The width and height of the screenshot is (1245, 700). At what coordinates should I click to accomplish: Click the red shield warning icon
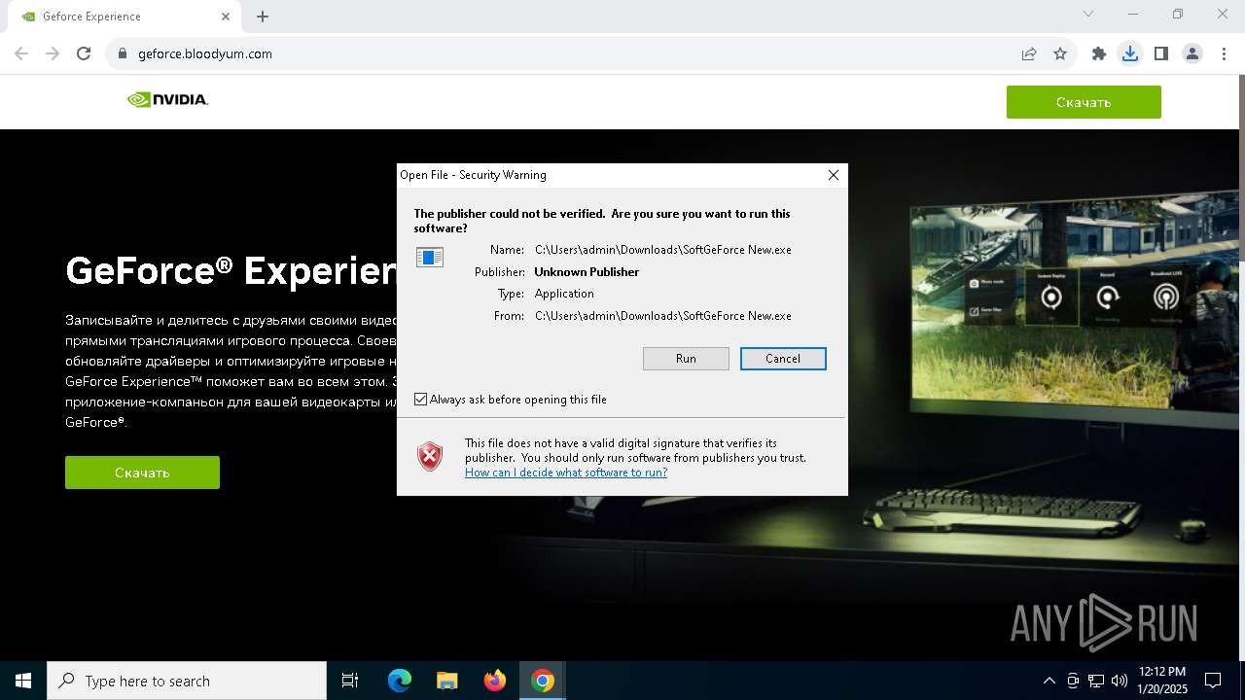tap(430, 456)
